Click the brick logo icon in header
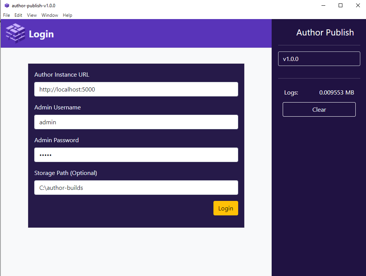 pos(15,34)
